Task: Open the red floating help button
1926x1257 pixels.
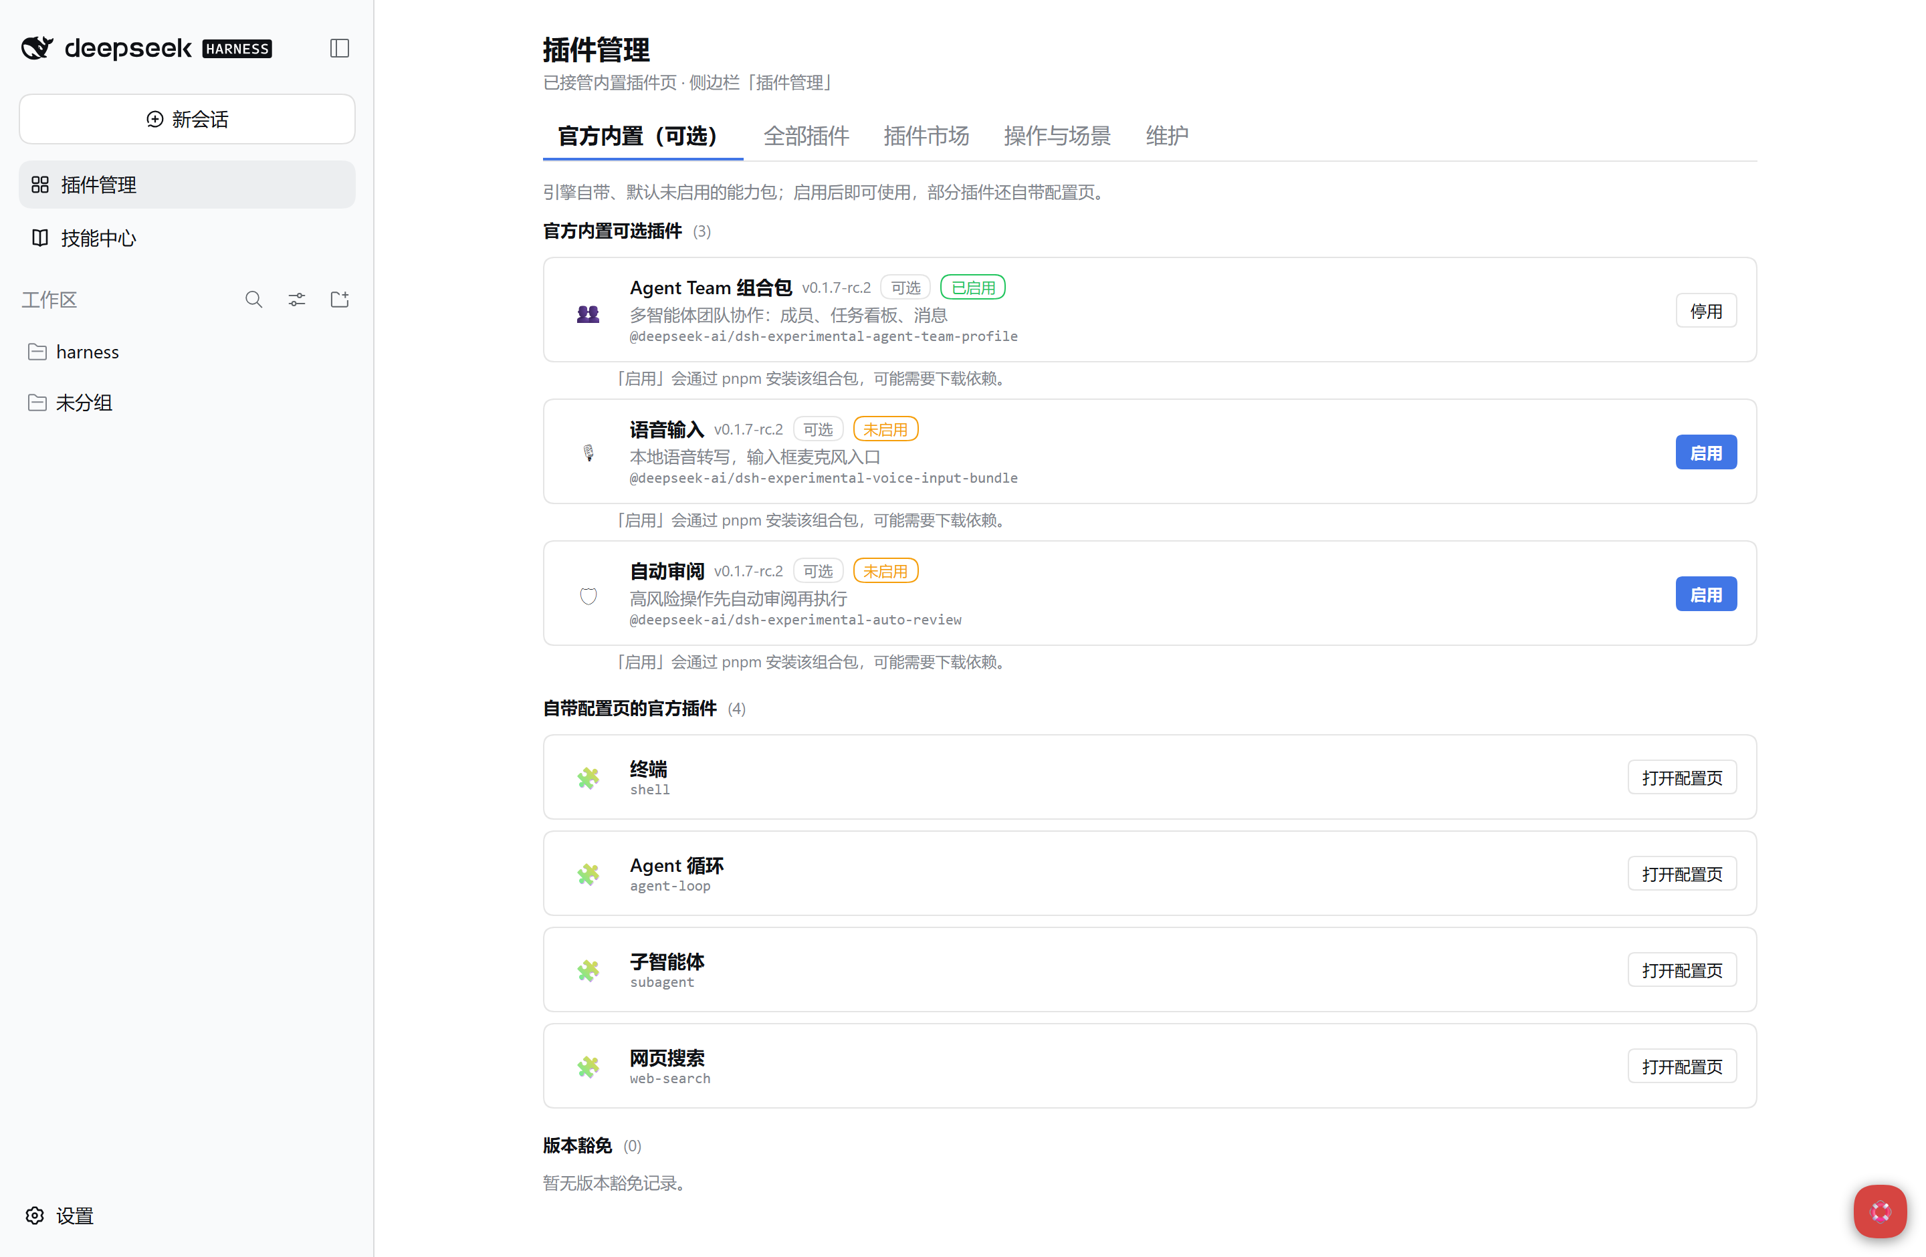Action: (x=1881, y=1212)
